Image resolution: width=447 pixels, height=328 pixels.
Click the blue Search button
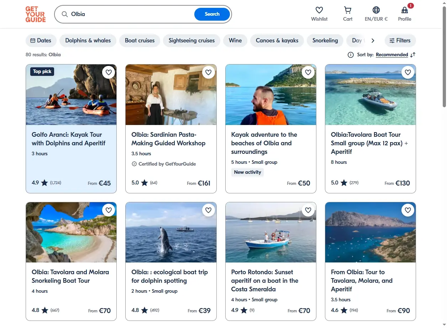click(212, 14)
